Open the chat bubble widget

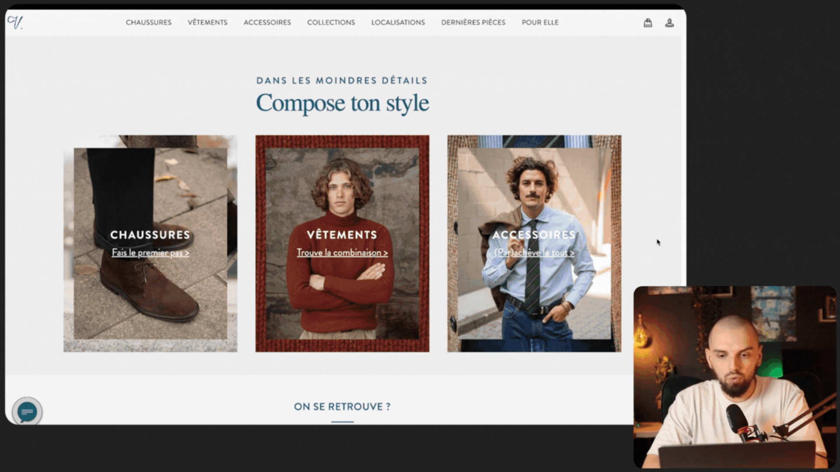27,412
